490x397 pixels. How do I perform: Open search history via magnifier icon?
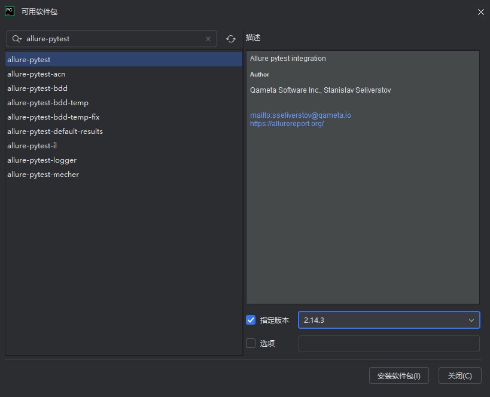[17, 39]
